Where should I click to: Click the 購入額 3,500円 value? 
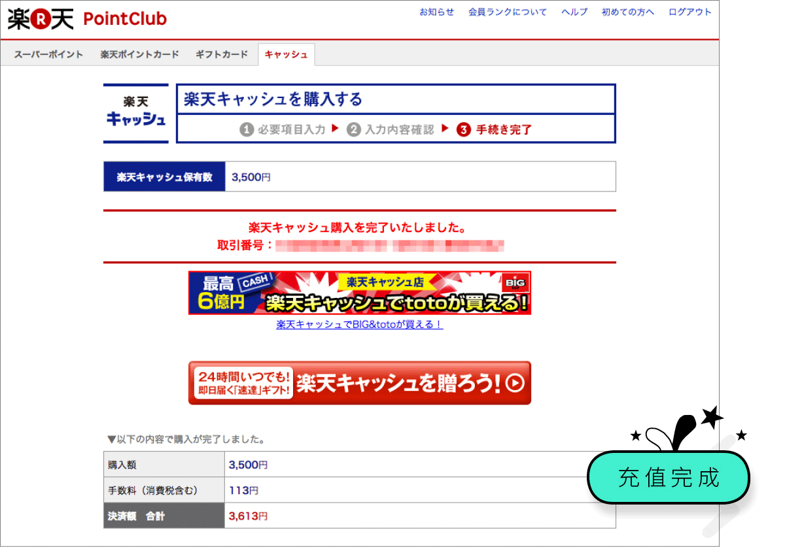click(248, 465)
